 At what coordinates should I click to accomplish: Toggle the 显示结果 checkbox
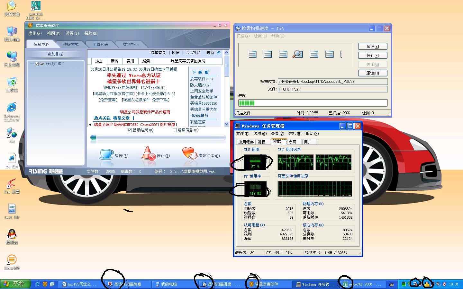coord(130,130)
